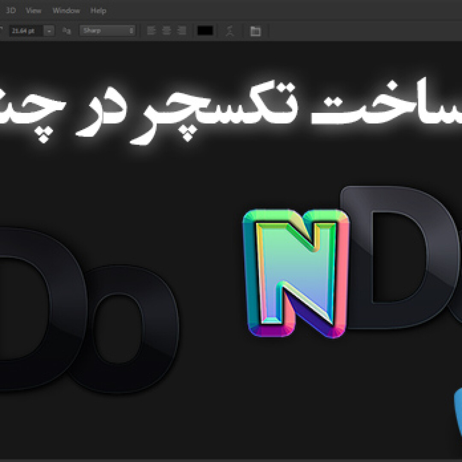Click the anti-aliasing aa icon

(66, 31)
